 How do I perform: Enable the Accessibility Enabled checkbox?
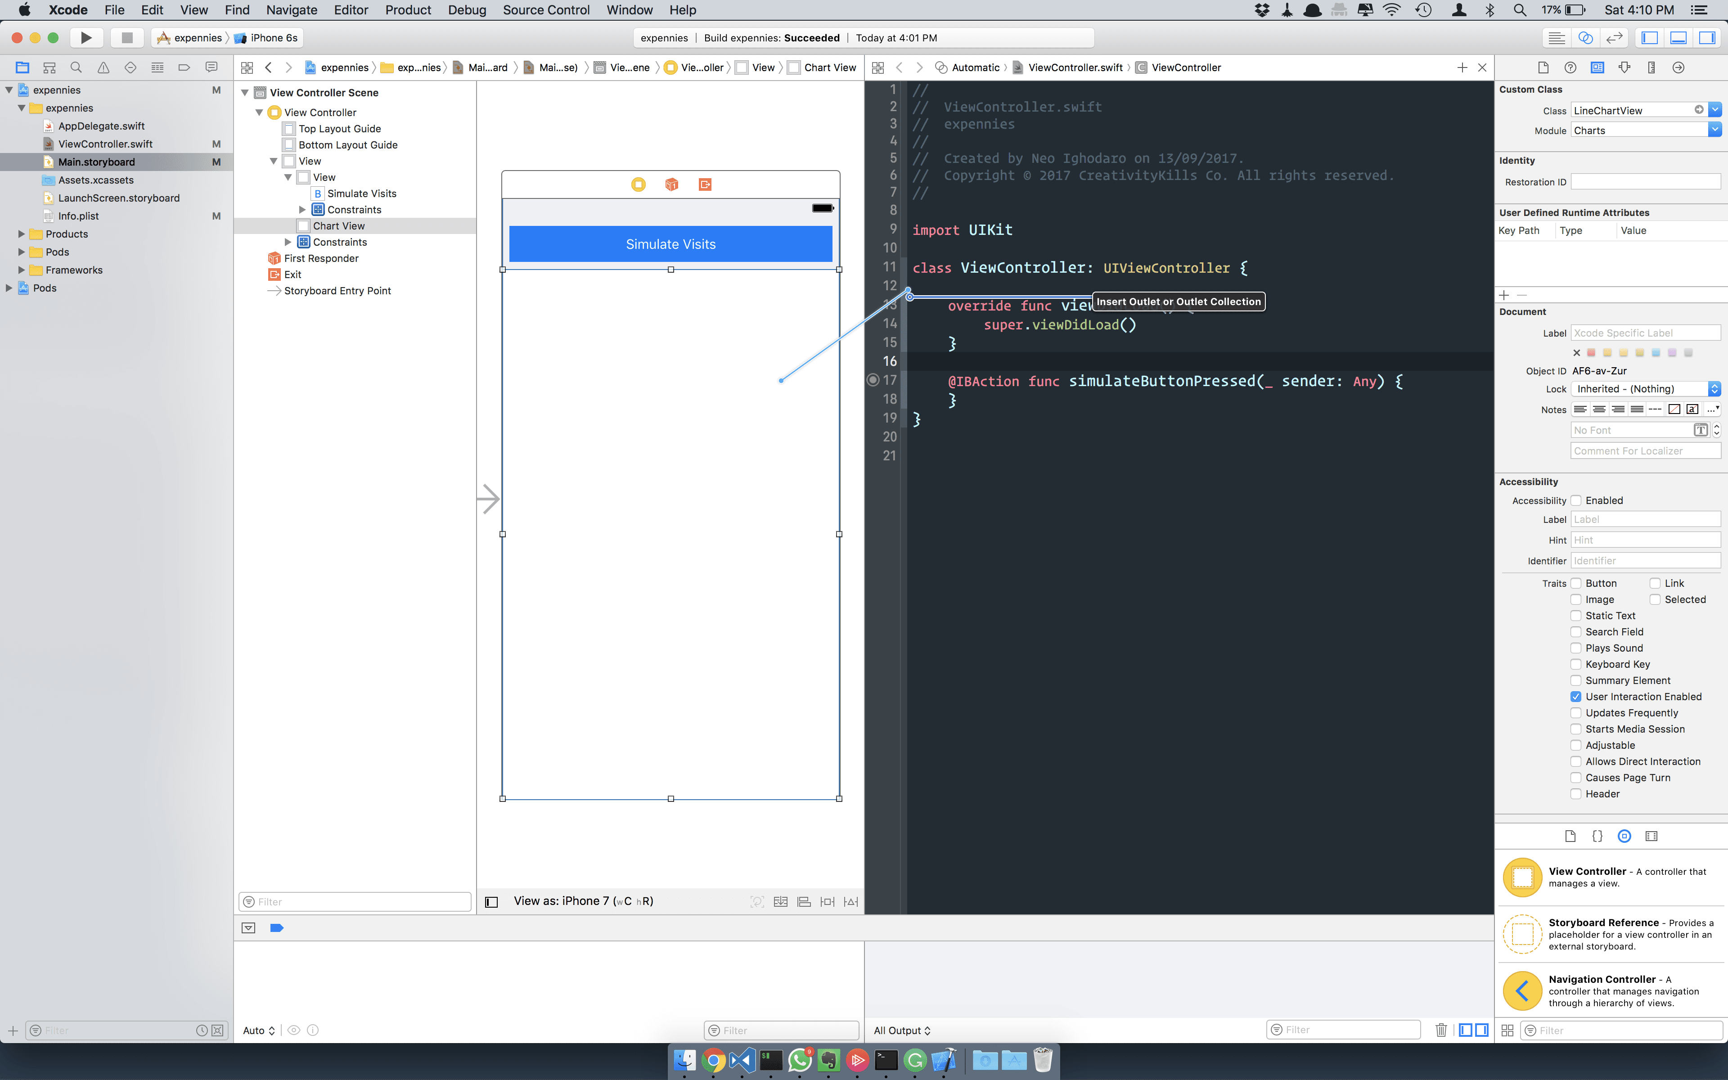[x=1576, y=501]
